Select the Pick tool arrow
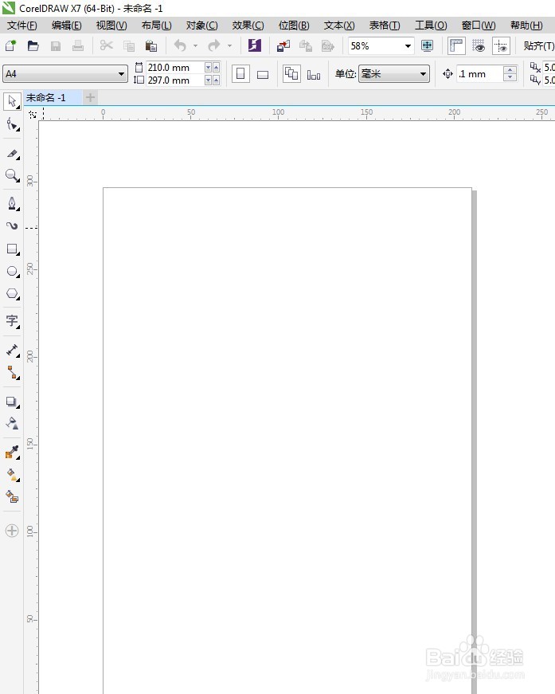 pyautogui.click(x=12, y=101)
